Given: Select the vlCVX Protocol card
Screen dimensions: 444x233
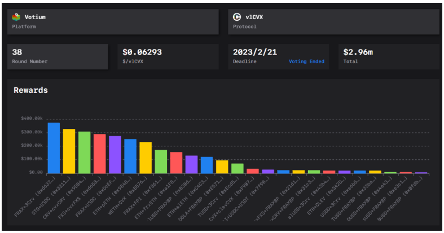Looking at the screenshot, I should (333, 22).
